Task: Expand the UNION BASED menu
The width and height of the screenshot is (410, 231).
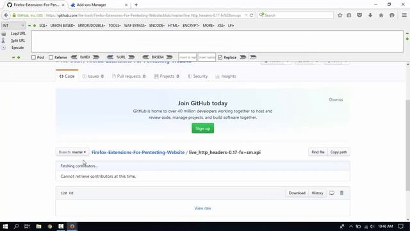Action: click(63, 26)
